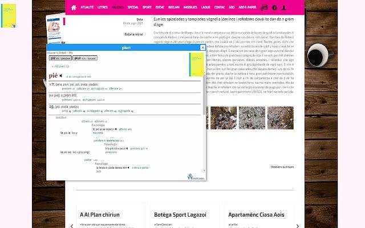Image resolution: width=365 pixels, height=228 pixels.
Task: Open ABO menu item
Action: pyautogui.click(x=232, y=7)
